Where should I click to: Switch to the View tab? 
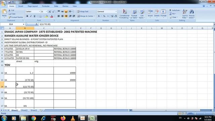(x=75, y=6)
